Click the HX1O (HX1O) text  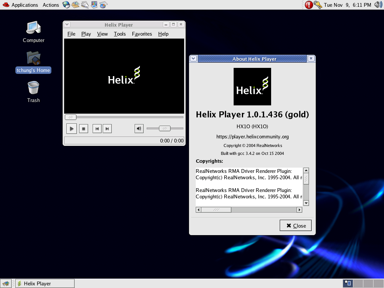coord(252,126)
